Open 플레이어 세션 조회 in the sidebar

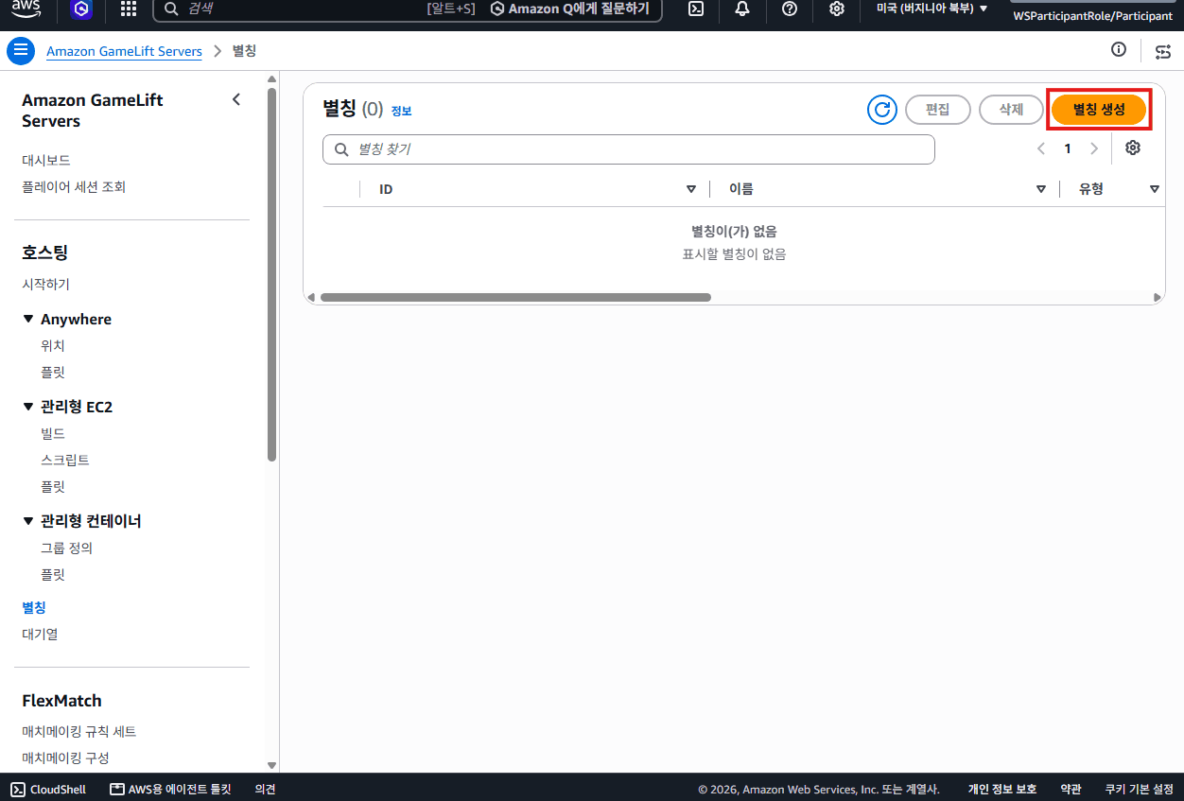74,187
